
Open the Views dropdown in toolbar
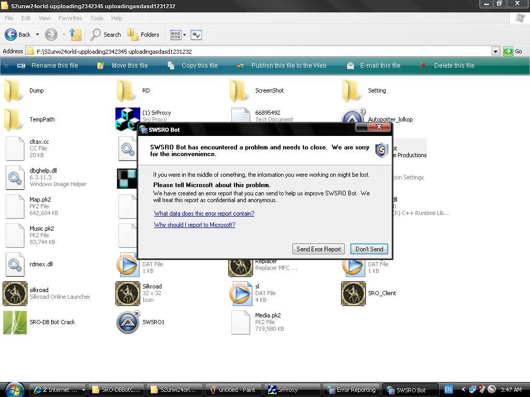click(x=178, y=35)
